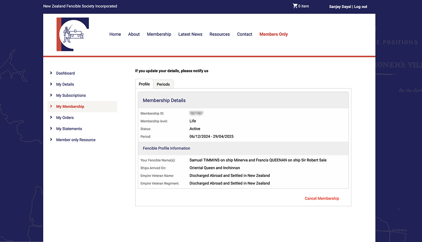This screenshot has height=242, width=422.
Task: Click the chevron beside My Statements
Action: coord(51,129)
